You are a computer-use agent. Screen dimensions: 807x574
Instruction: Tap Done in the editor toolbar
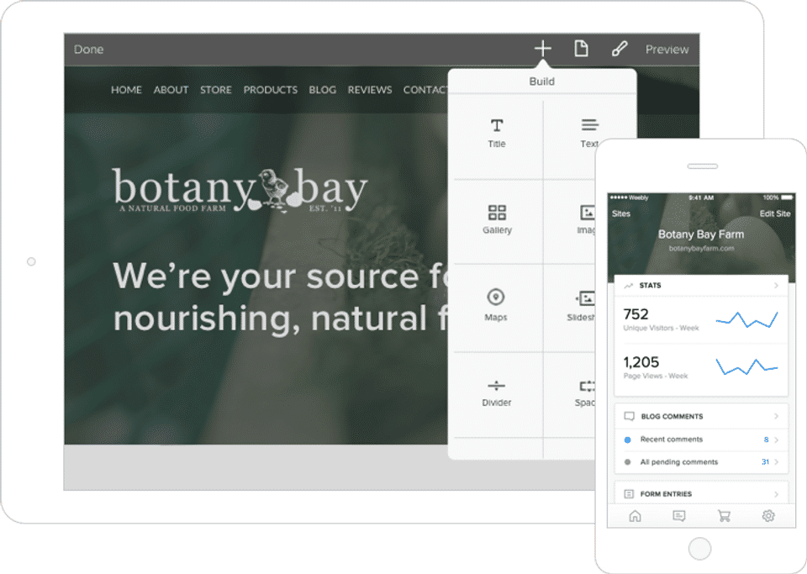88,50
